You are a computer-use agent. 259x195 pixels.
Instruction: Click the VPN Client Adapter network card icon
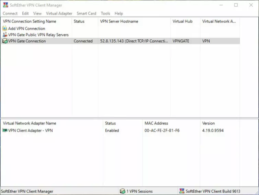point(5,131)
